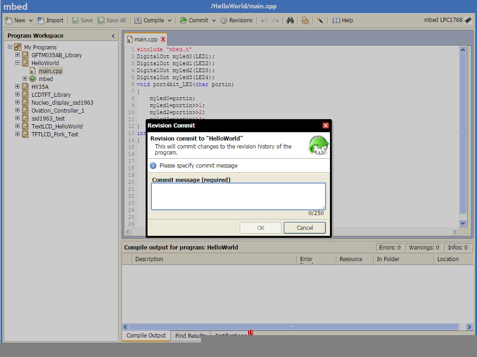Sort by the Error column header
The image size is (477, 357).
click(x=316, y=259)
